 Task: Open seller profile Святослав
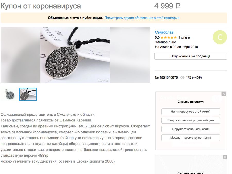click(164, 32)
